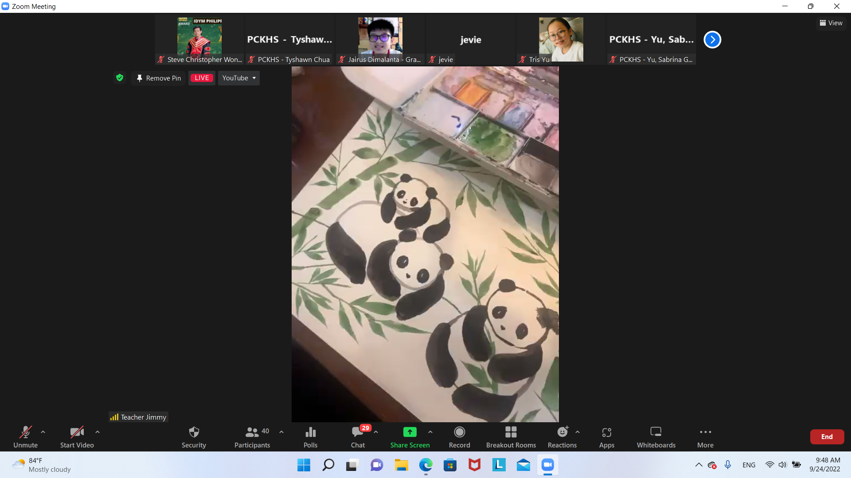Expand the Participants options arrow

pyautogui.click(x=281, y=432)
